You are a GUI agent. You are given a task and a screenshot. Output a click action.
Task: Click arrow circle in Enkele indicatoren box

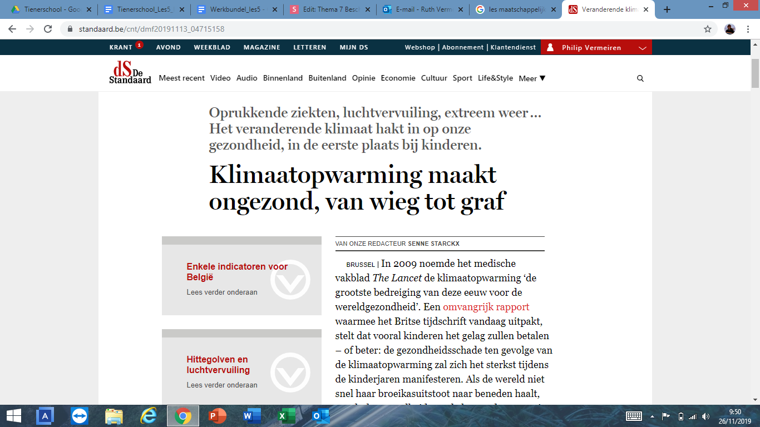(290, 280)
